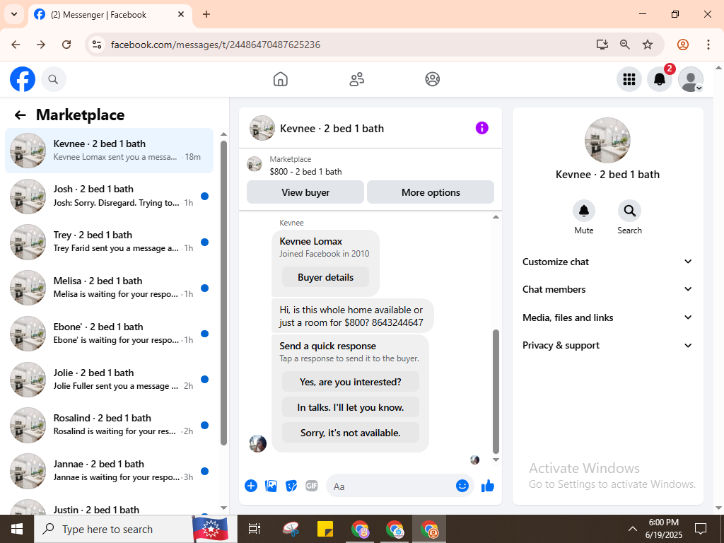Open the Trey · 2 bed 1 bath conversation

(110, 242)
